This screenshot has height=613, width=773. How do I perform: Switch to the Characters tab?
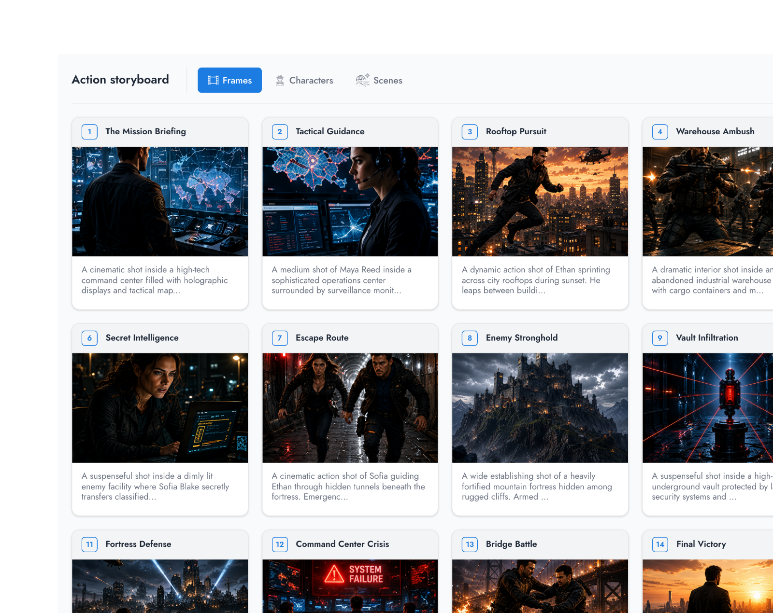pos(304,80)
